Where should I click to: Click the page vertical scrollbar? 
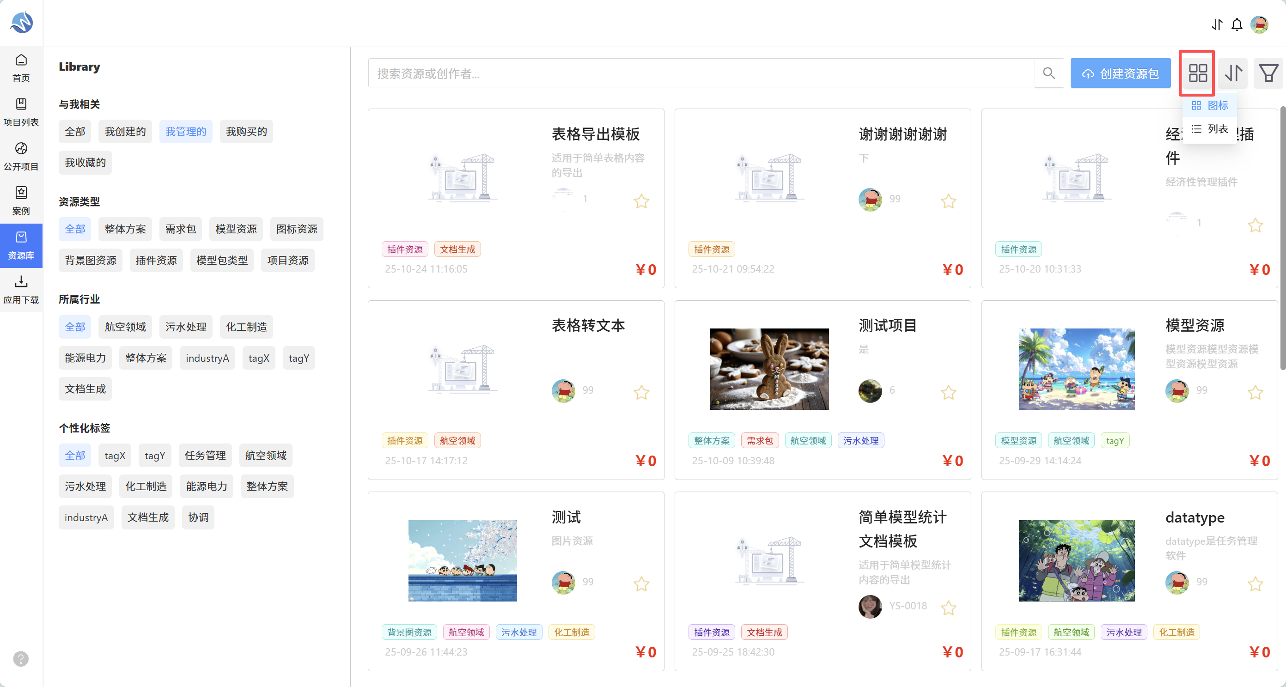[1282, 238]
